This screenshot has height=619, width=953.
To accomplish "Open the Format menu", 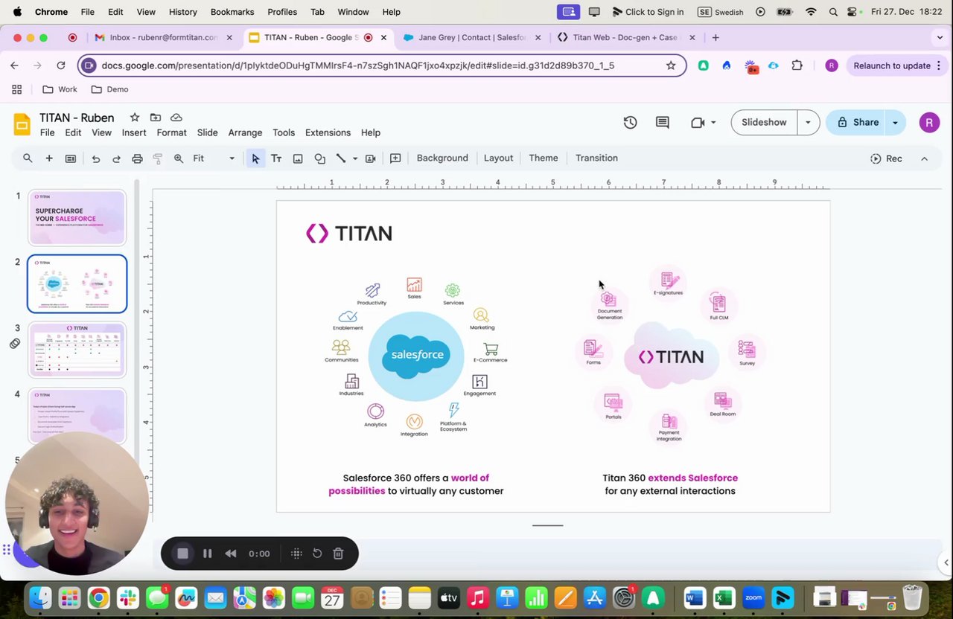I will [x=171, y=132].
